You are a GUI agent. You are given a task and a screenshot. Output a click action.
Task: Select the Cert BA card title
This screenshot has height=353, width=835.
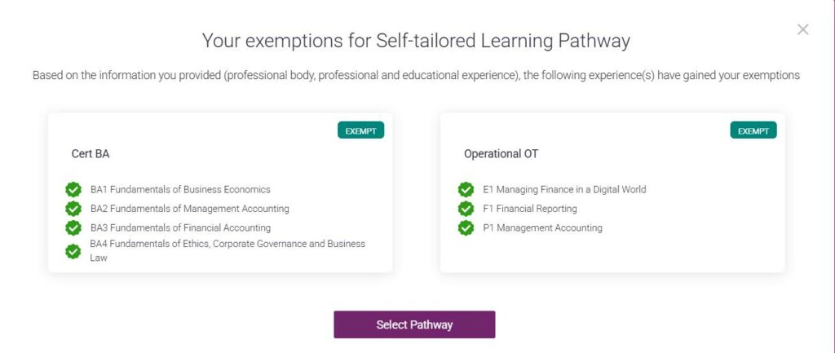click(91, 154)
